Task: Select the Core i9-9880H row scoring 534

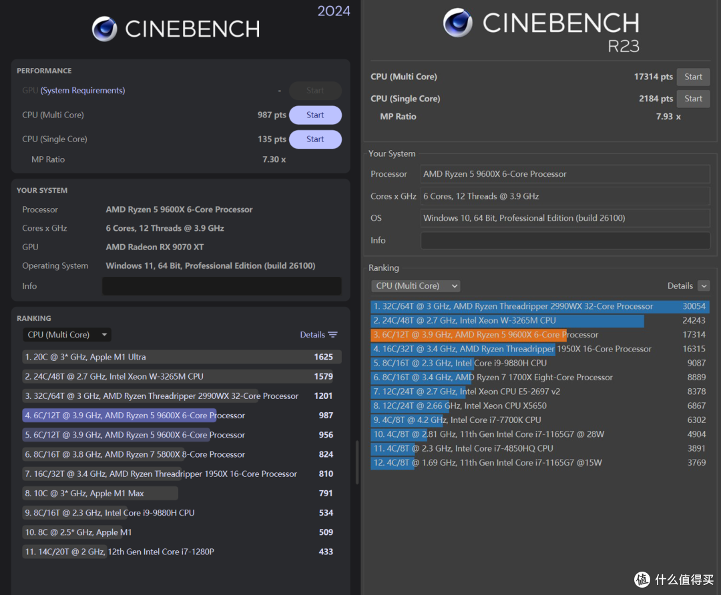Action: [x=182, y=513]
